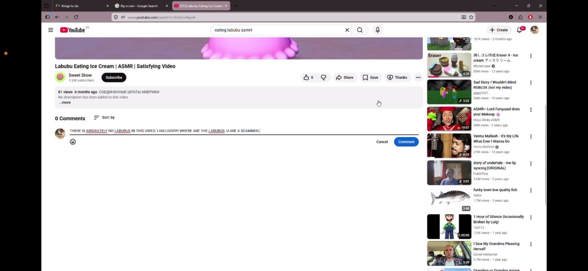Open more actions ellipsis beside Thanks
This screenshot has height=271, width=588.
coord(418,77)
